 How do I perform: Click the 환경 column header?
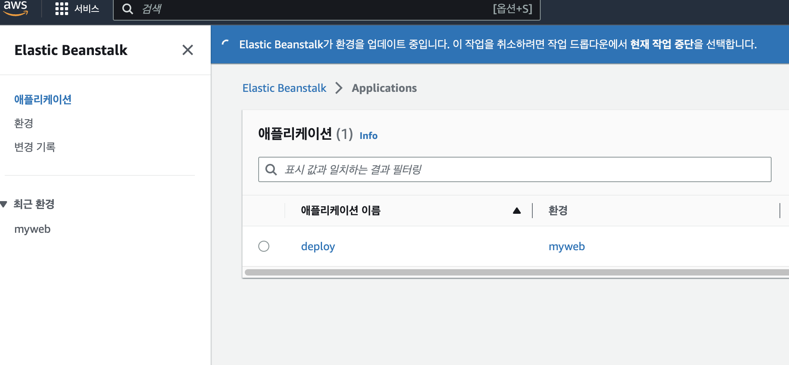[x=558, y=210]
